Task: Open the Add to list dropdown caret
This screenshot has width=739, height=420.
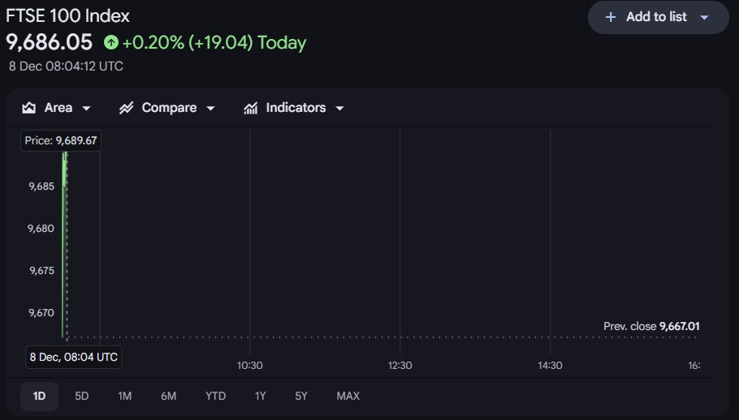Action: pos(704,17)
